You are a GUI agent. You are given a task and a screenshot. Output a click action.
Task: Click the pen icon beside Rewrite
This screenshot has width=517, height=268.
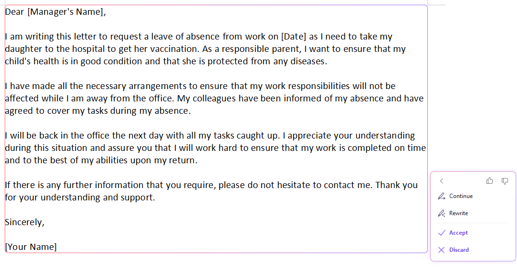click(x=442, y=213)
